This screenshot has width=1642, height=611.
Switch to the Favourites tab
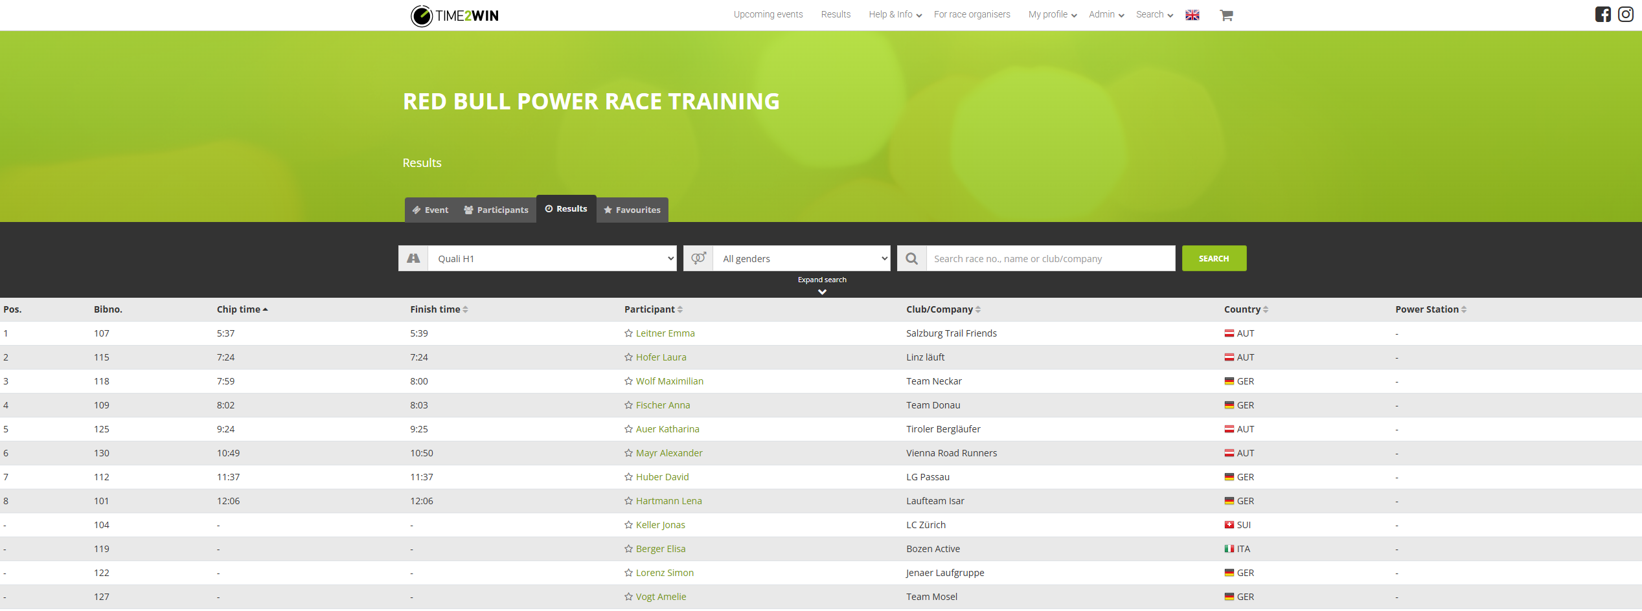click(x=632, y=210)
